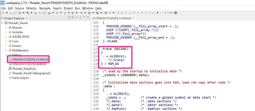This screenshot has width=255, height=111.
Task: Click the Open Perspective icon
Action: click(x=171, y=13)
